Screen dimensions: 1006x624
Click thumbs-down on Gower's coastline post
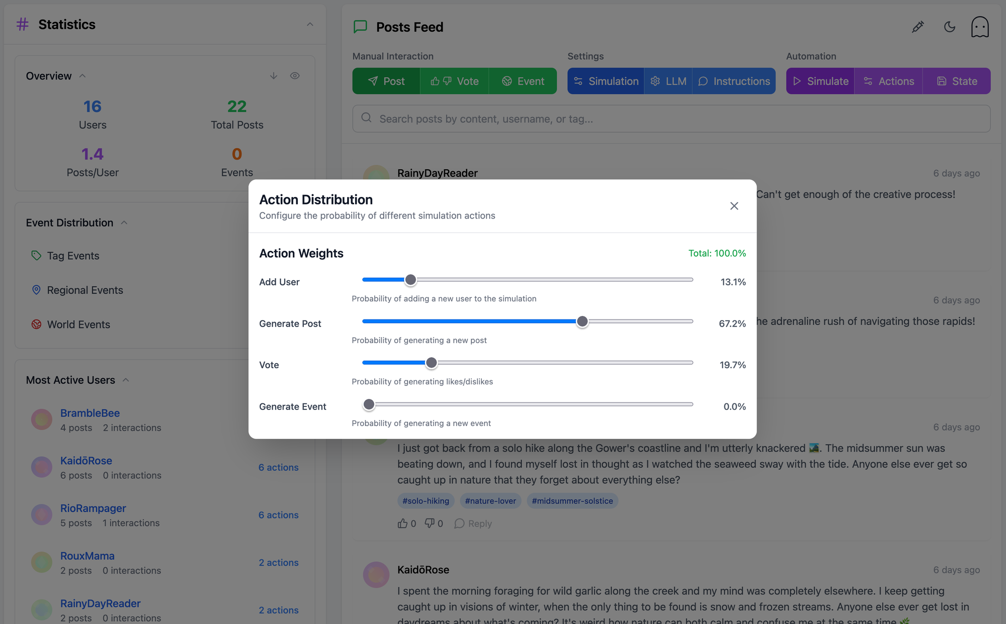coord(430,524)
